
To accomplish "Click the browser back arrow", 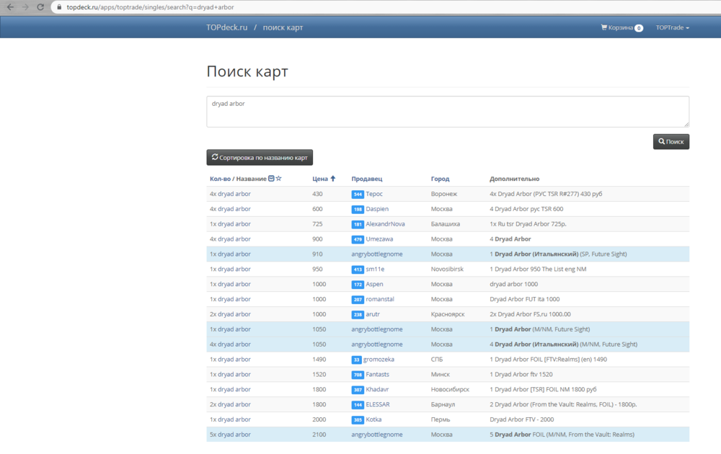I will click(x=9, y=7).
